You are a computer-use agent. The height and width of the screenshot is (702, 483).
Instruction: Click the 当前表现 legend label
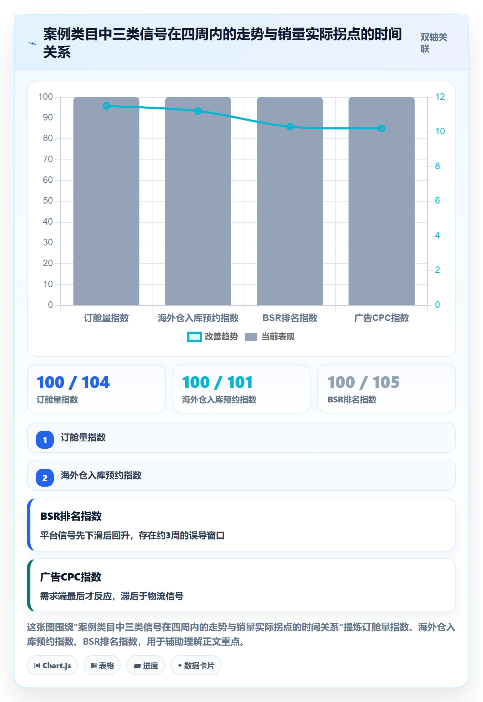pyautogui.click(x=278, y=337)
